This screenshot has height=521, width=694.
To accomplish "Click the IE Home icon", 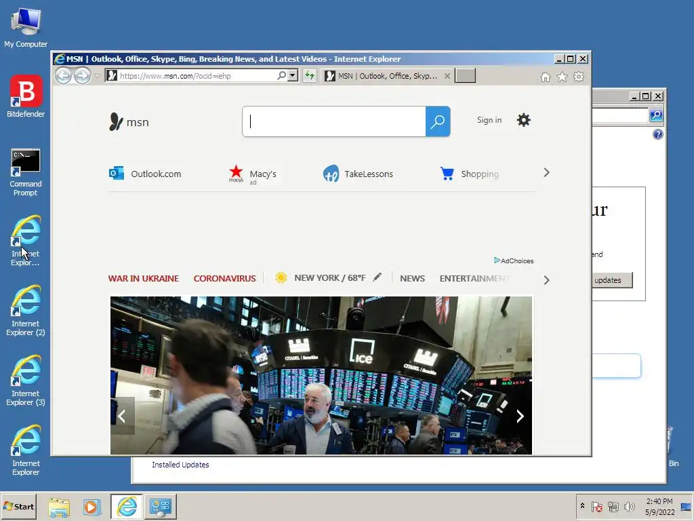I will (546, 77).
